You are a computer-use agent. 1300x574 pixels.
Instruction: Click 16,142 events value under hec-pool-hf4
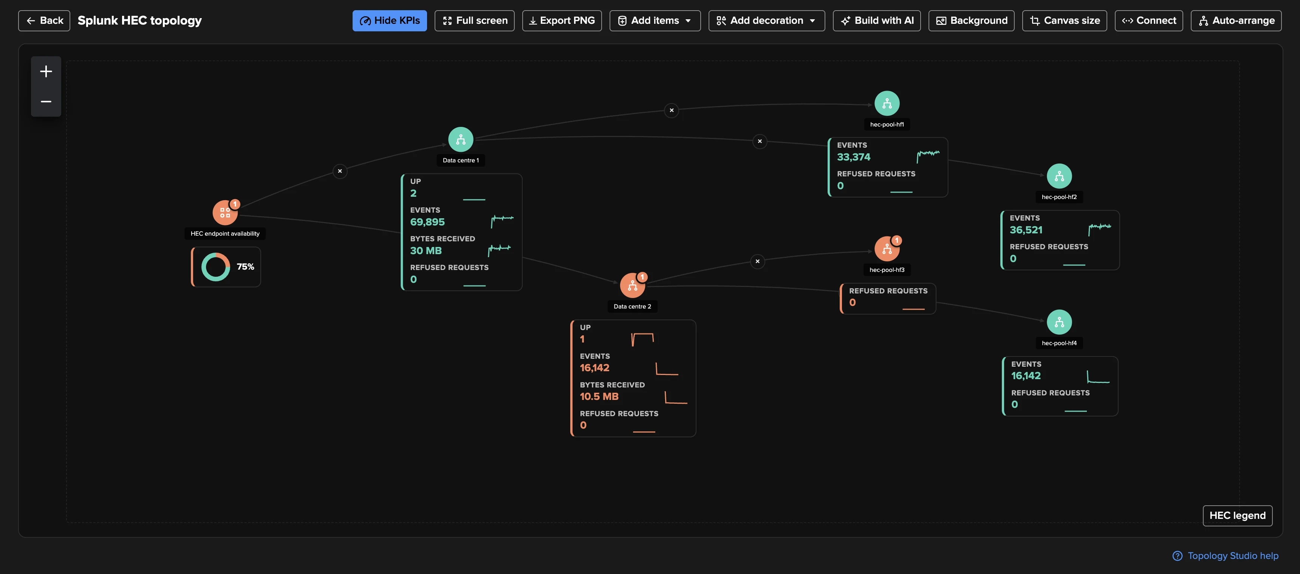(1026, 376)
